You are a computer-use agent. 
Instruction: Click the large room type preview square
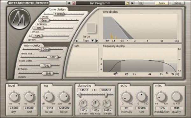(x=91, y=28)
